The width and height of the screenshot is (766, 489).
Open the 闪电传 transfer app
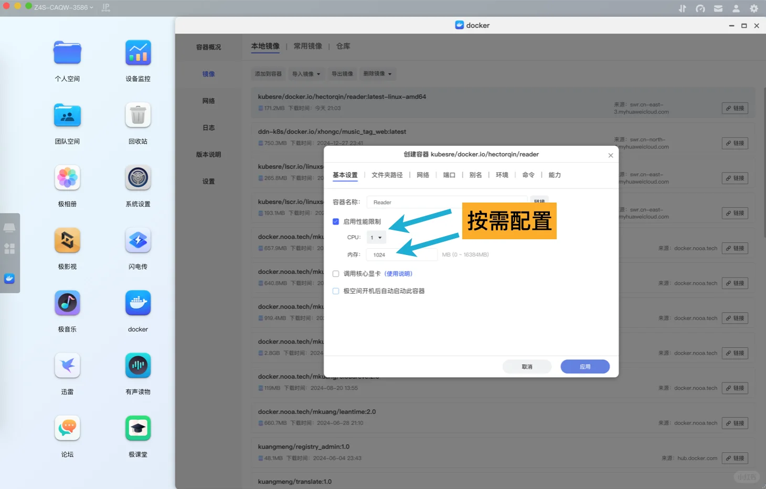tap(138, 240)
